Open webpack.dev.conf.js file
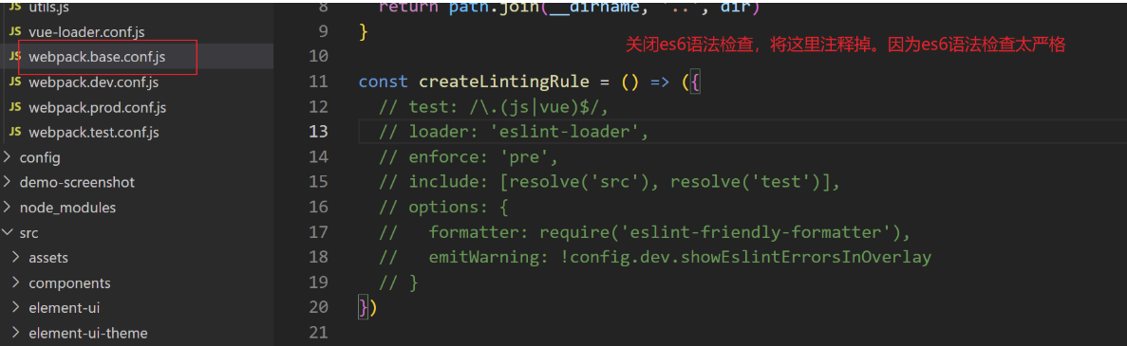1127x346 pixels. (93, 82)
